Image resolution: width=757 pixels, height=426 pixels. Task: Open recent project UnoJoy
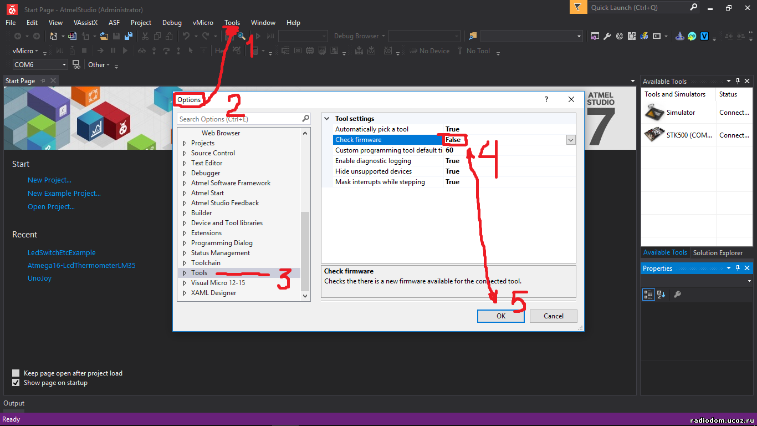[39, 278]
